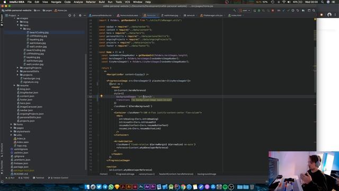Screen dimensions: 339x191
Task: Click the intention light bulb in gutter
Action: (101, 96)
